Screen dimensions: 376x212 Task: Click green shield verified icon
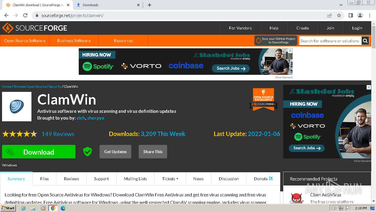(x=88, y=152)
